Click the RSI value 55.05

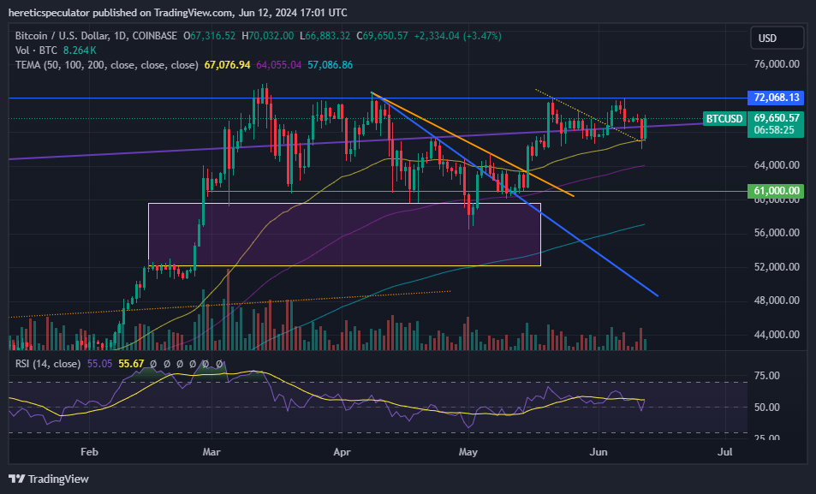tap(99, 363)
